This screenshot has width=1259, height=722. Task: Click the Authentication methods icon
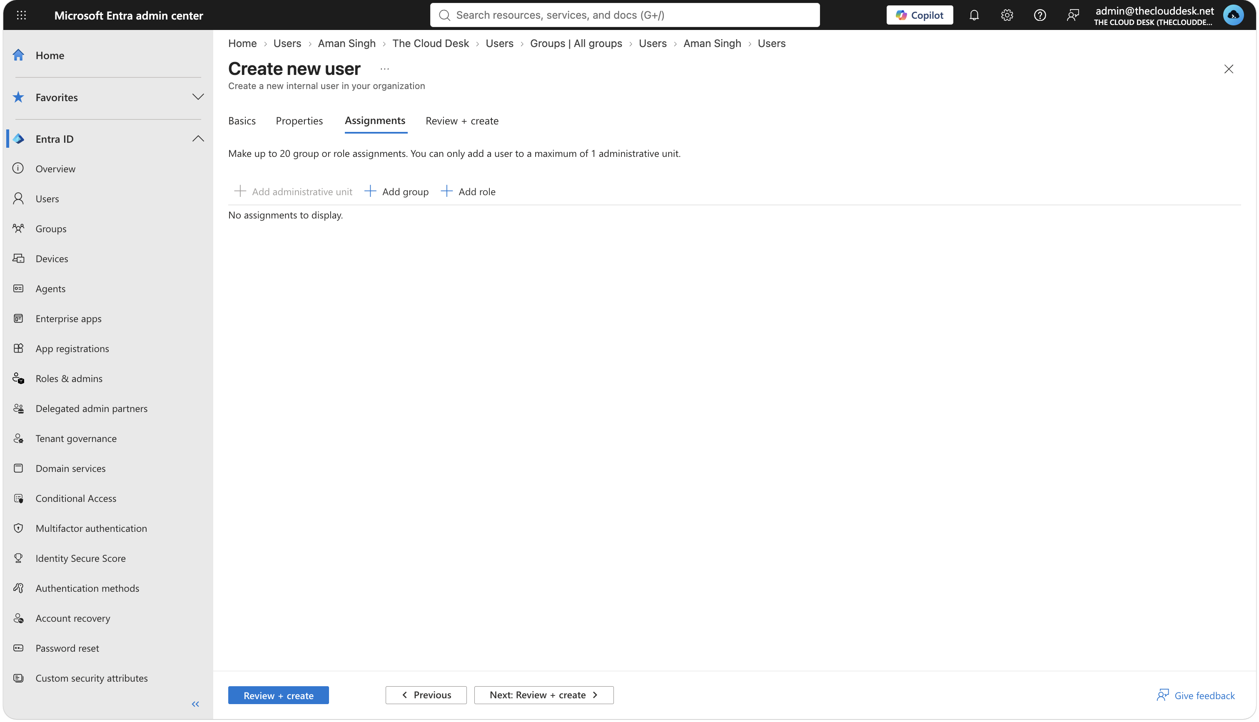point(18,588)
